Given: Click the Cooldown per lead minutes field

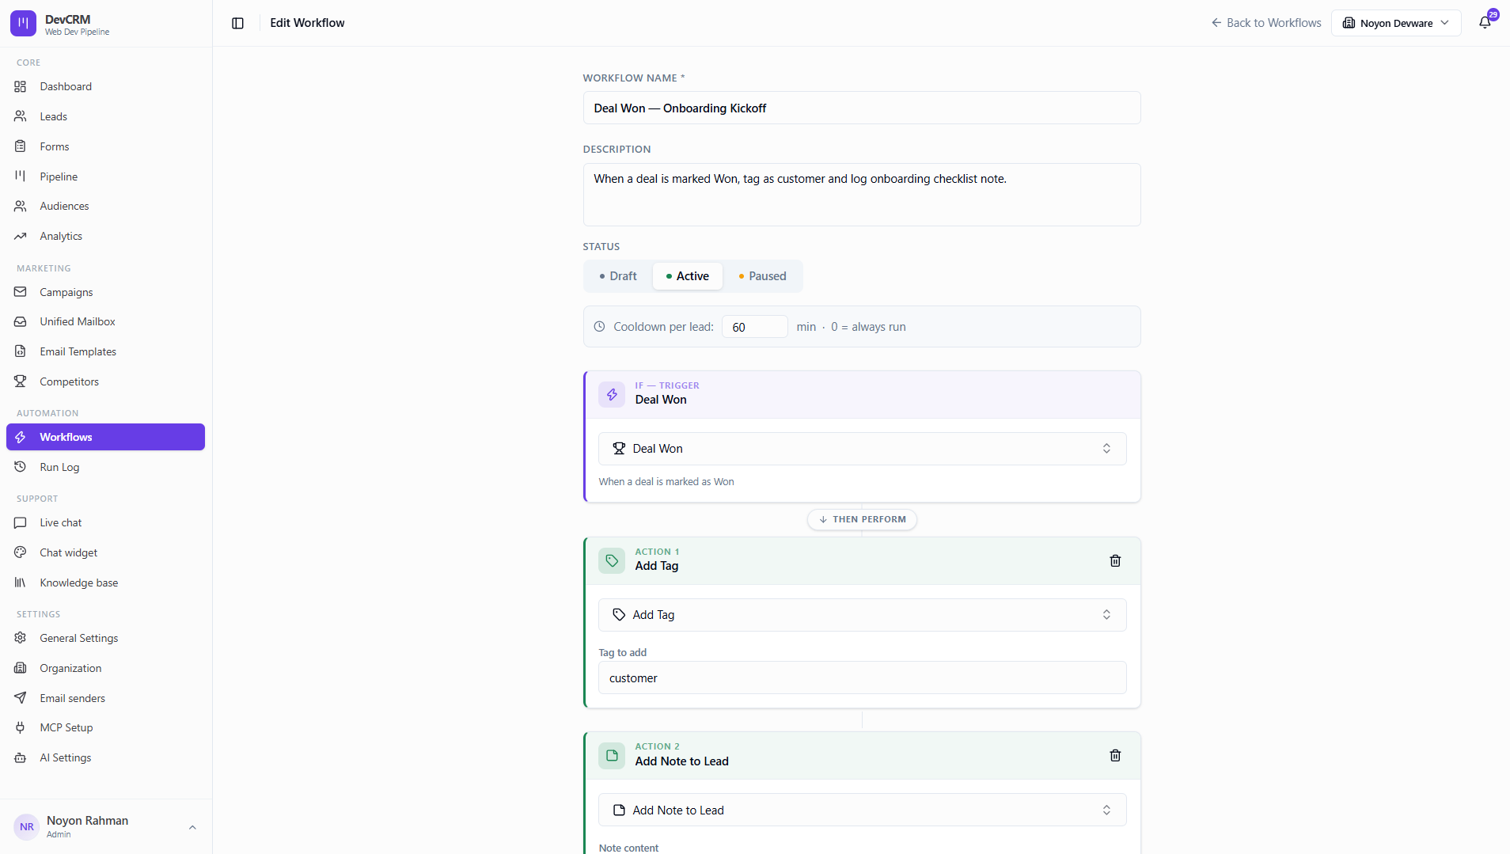Looking at the screenshot, I should (x=754, y=327).
